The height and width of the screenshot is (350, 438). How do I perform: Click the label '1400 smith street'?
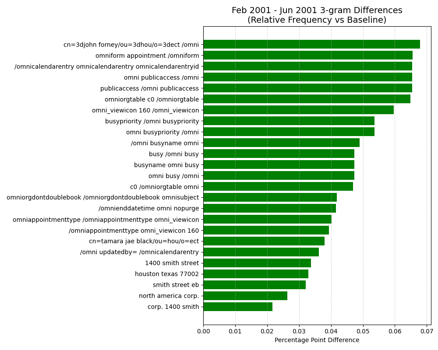coord(172,263)
